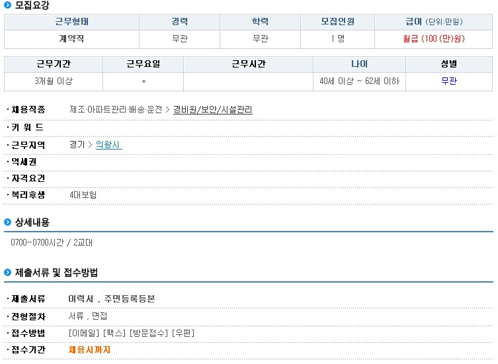Click the arrow icon beside 제출서류 및 접수방법
The height and width of the screenshot is (364, 498).
click(x=8, y=272)
